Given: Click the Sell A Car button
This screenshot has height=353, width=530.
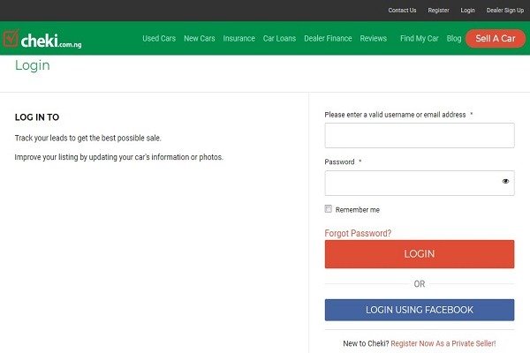Looking at the screenshot, I should [x=496, y=39].
